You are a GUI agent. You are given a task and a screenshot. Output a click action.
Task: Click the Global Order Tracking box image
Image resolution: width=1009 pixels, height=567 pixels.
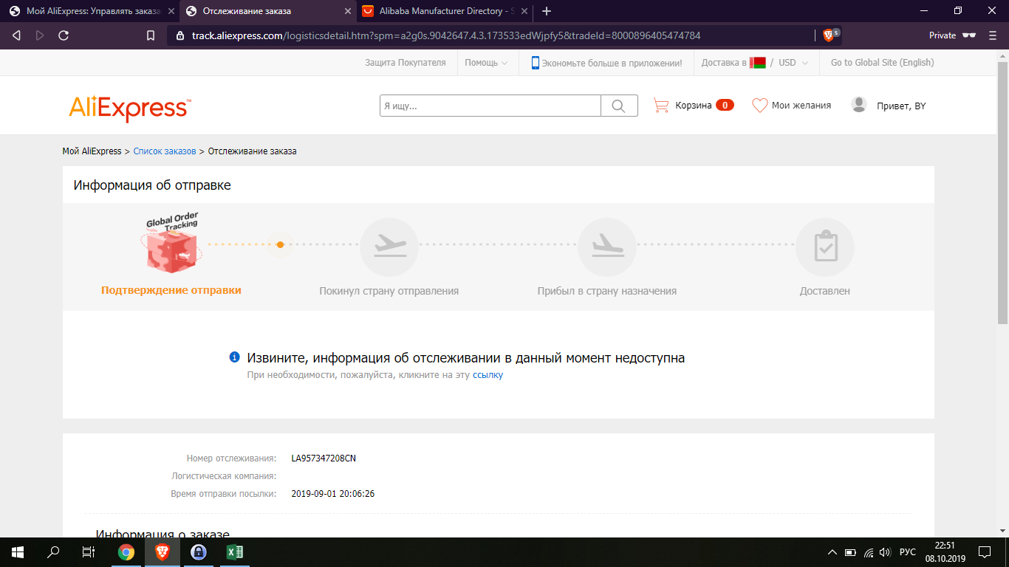(x=171, y=243)
